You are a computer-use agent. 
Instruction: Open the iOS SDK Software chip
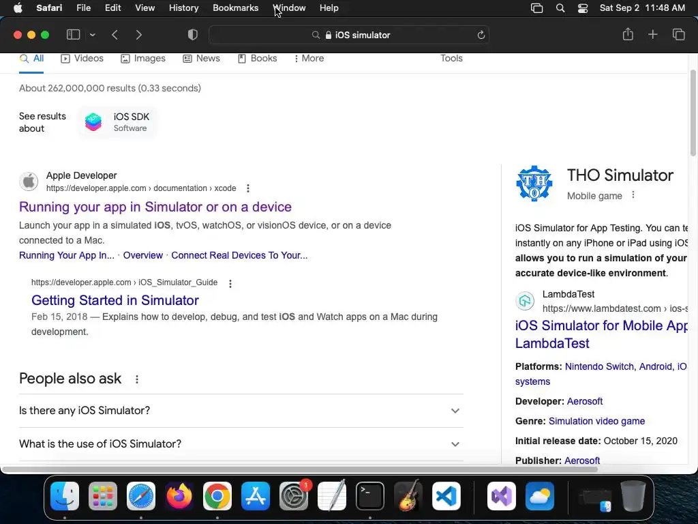pyautogui.click(x=117, y=122)
